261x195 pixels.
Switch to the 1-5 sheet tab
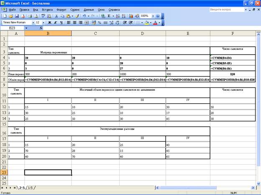30,188
